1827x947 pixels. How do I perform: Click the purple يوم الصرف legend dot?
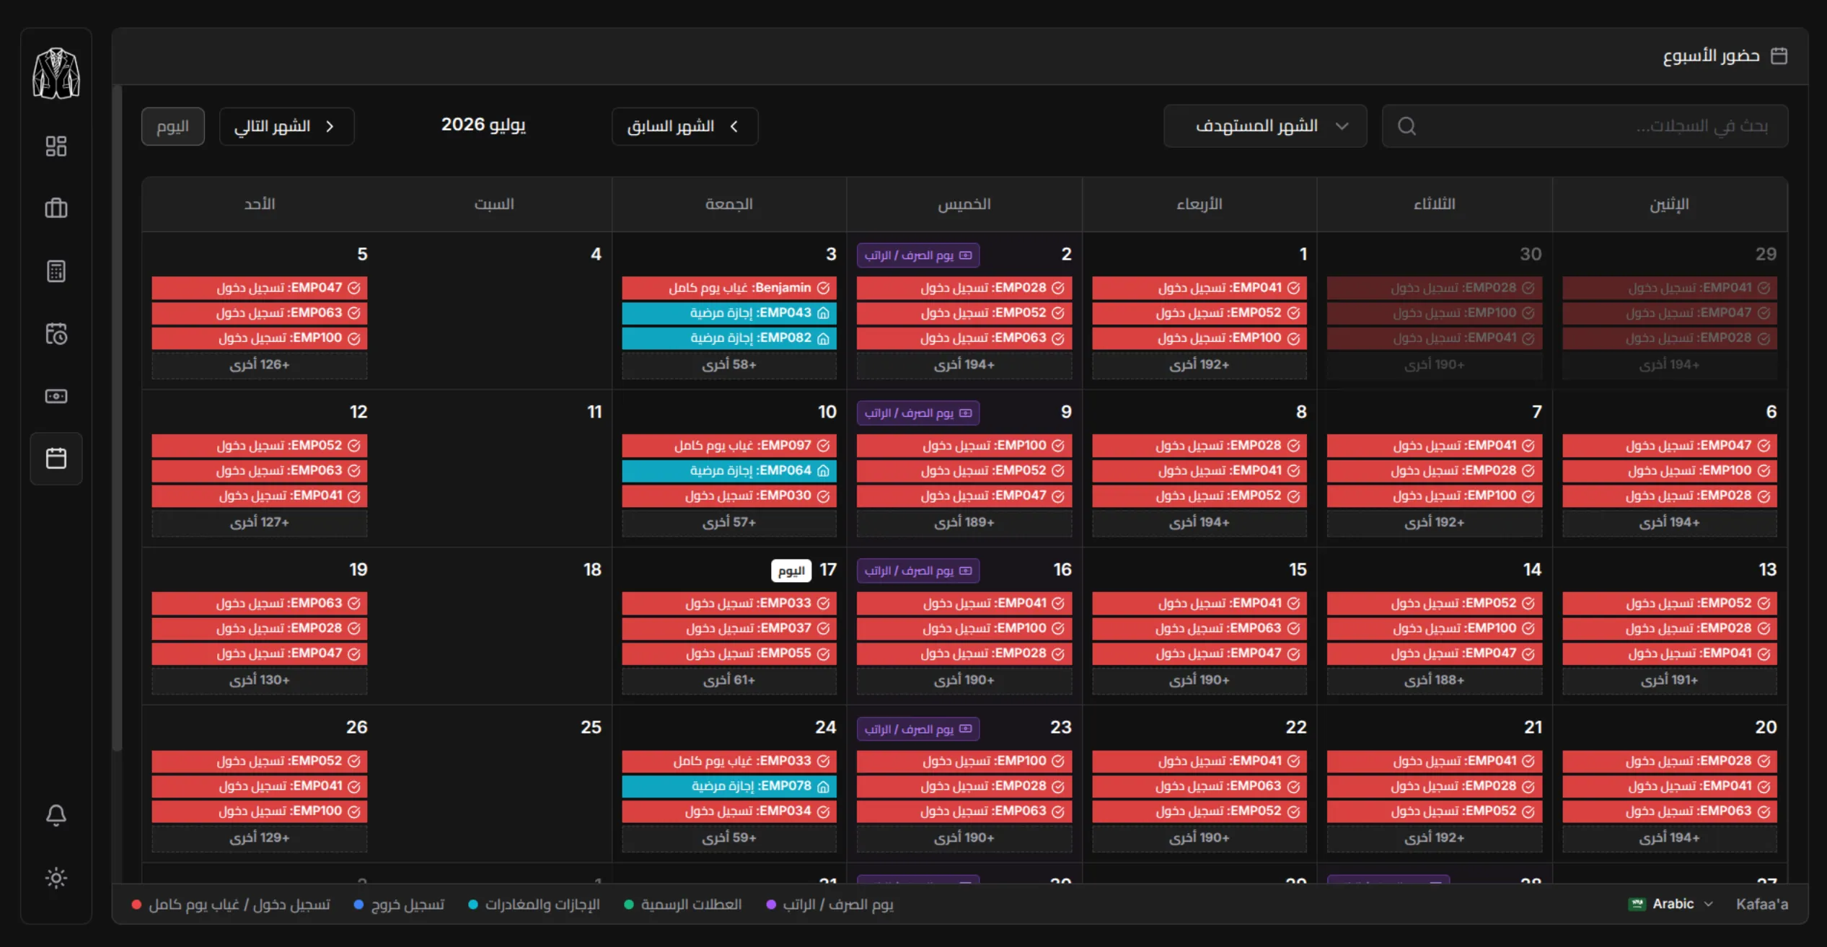tap(771, 904)
